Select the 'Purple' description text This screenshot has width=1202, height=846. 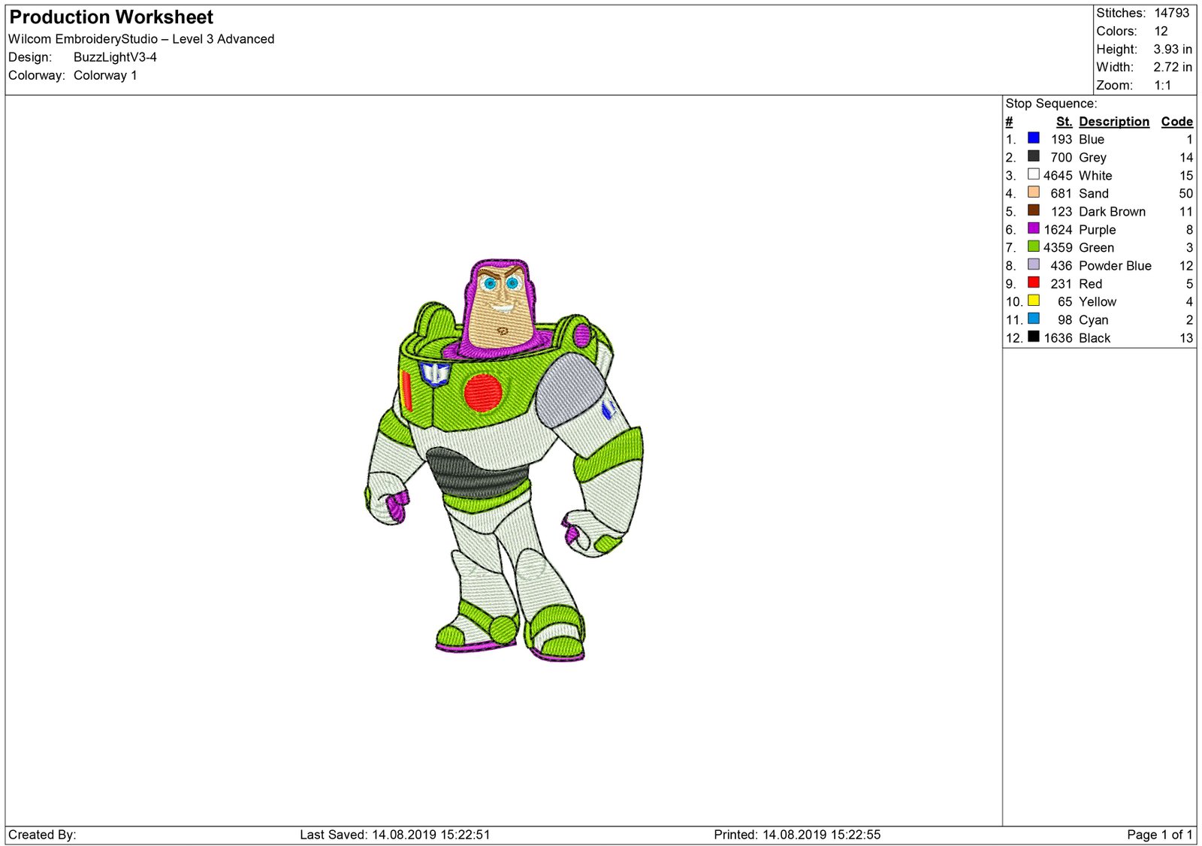[1097, 230]
